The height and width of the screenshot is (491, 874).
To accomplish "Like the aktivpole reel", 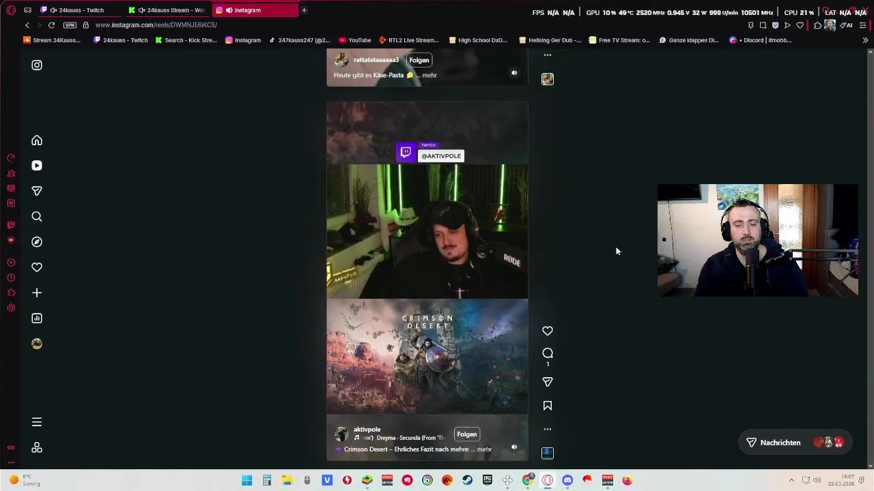I will 548,331.
